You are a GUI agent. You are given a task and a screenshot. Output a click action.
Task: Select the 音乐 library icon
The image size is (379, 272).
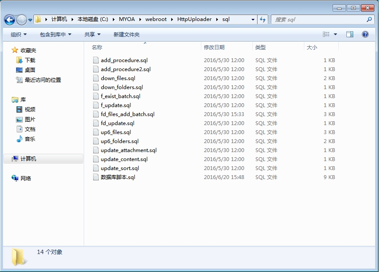(19, 139)
